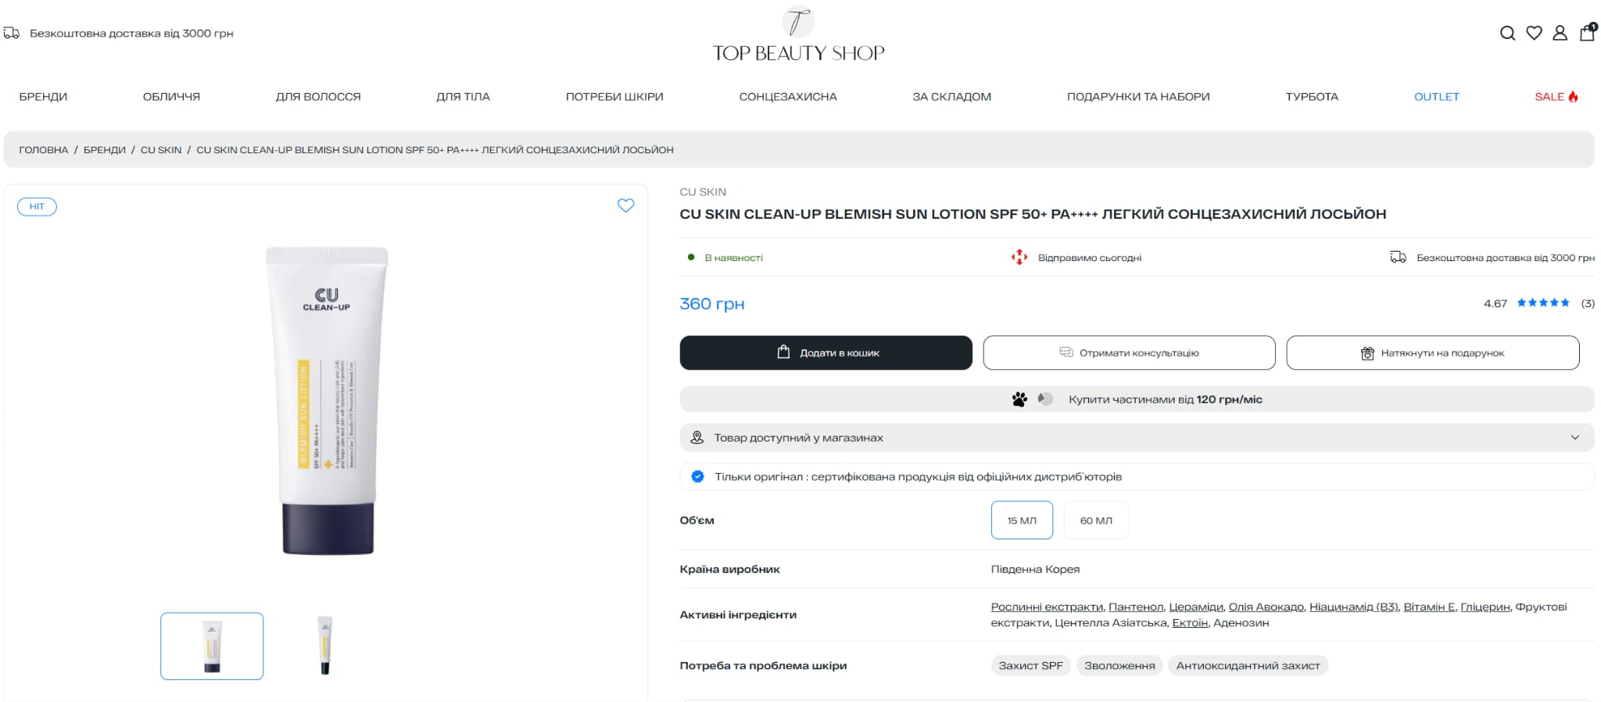
Task: Click the Top Beauty Shop logo
Action: pos(798,34)
